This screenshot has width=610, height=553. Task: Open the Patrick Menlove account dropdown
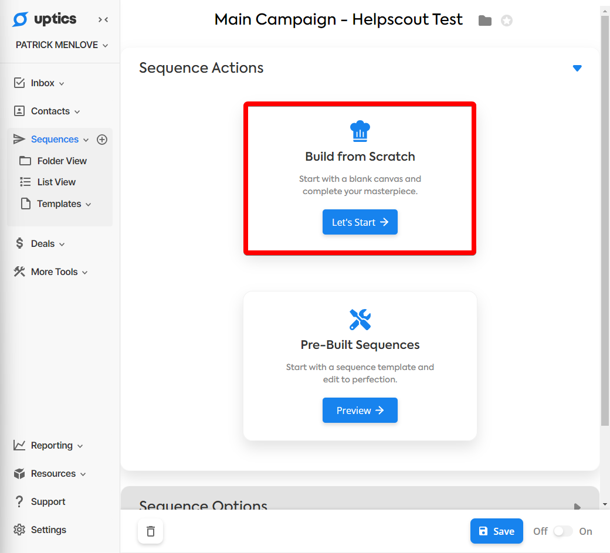tap(62, 45)
